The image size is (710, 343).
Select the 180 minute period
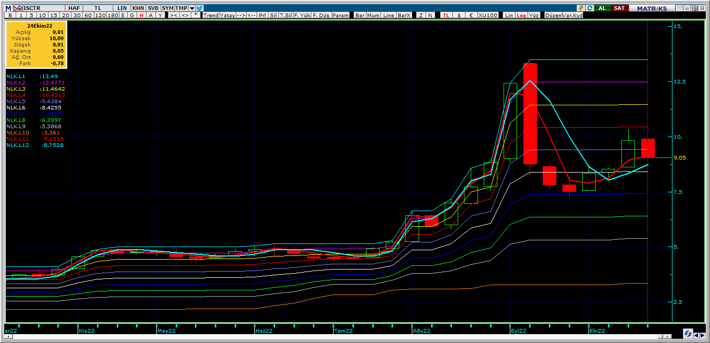[113, 15]
